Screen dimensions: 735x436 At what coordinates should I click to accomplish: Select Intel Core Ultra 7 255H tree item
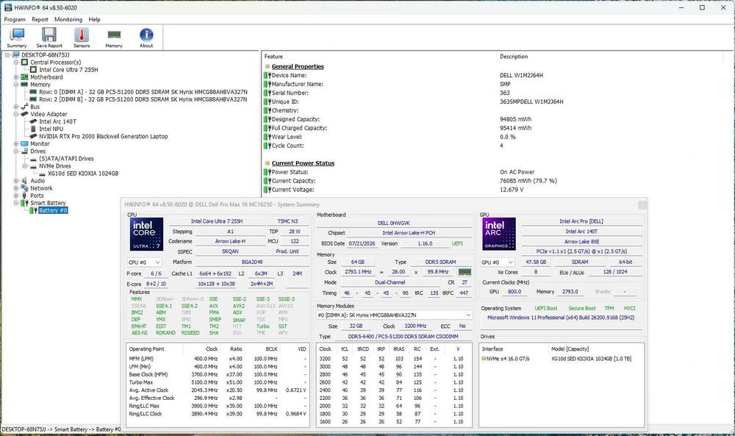68,70
